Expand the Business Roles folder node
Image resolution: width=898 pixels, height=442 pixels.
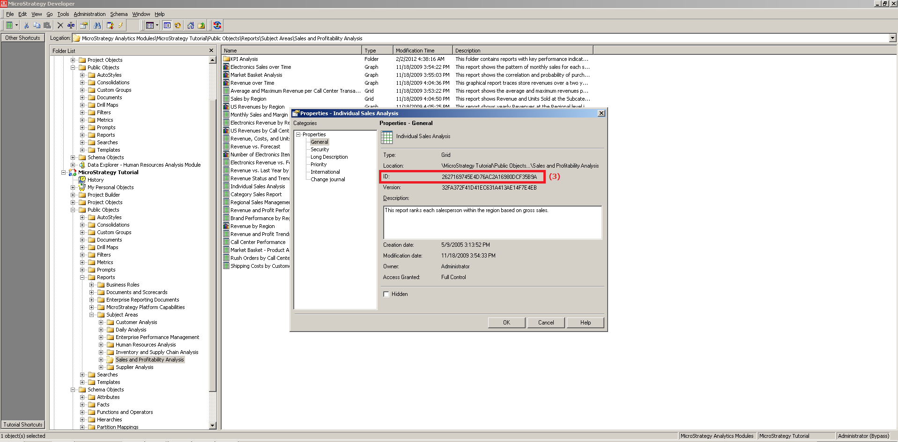(x=91, y=285)
